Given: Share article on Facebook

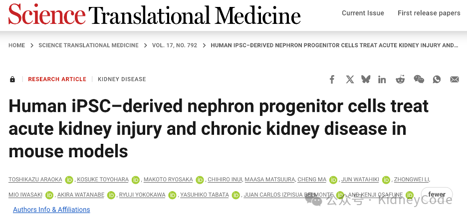Looking at the screenshot, I should pos(332,79).
